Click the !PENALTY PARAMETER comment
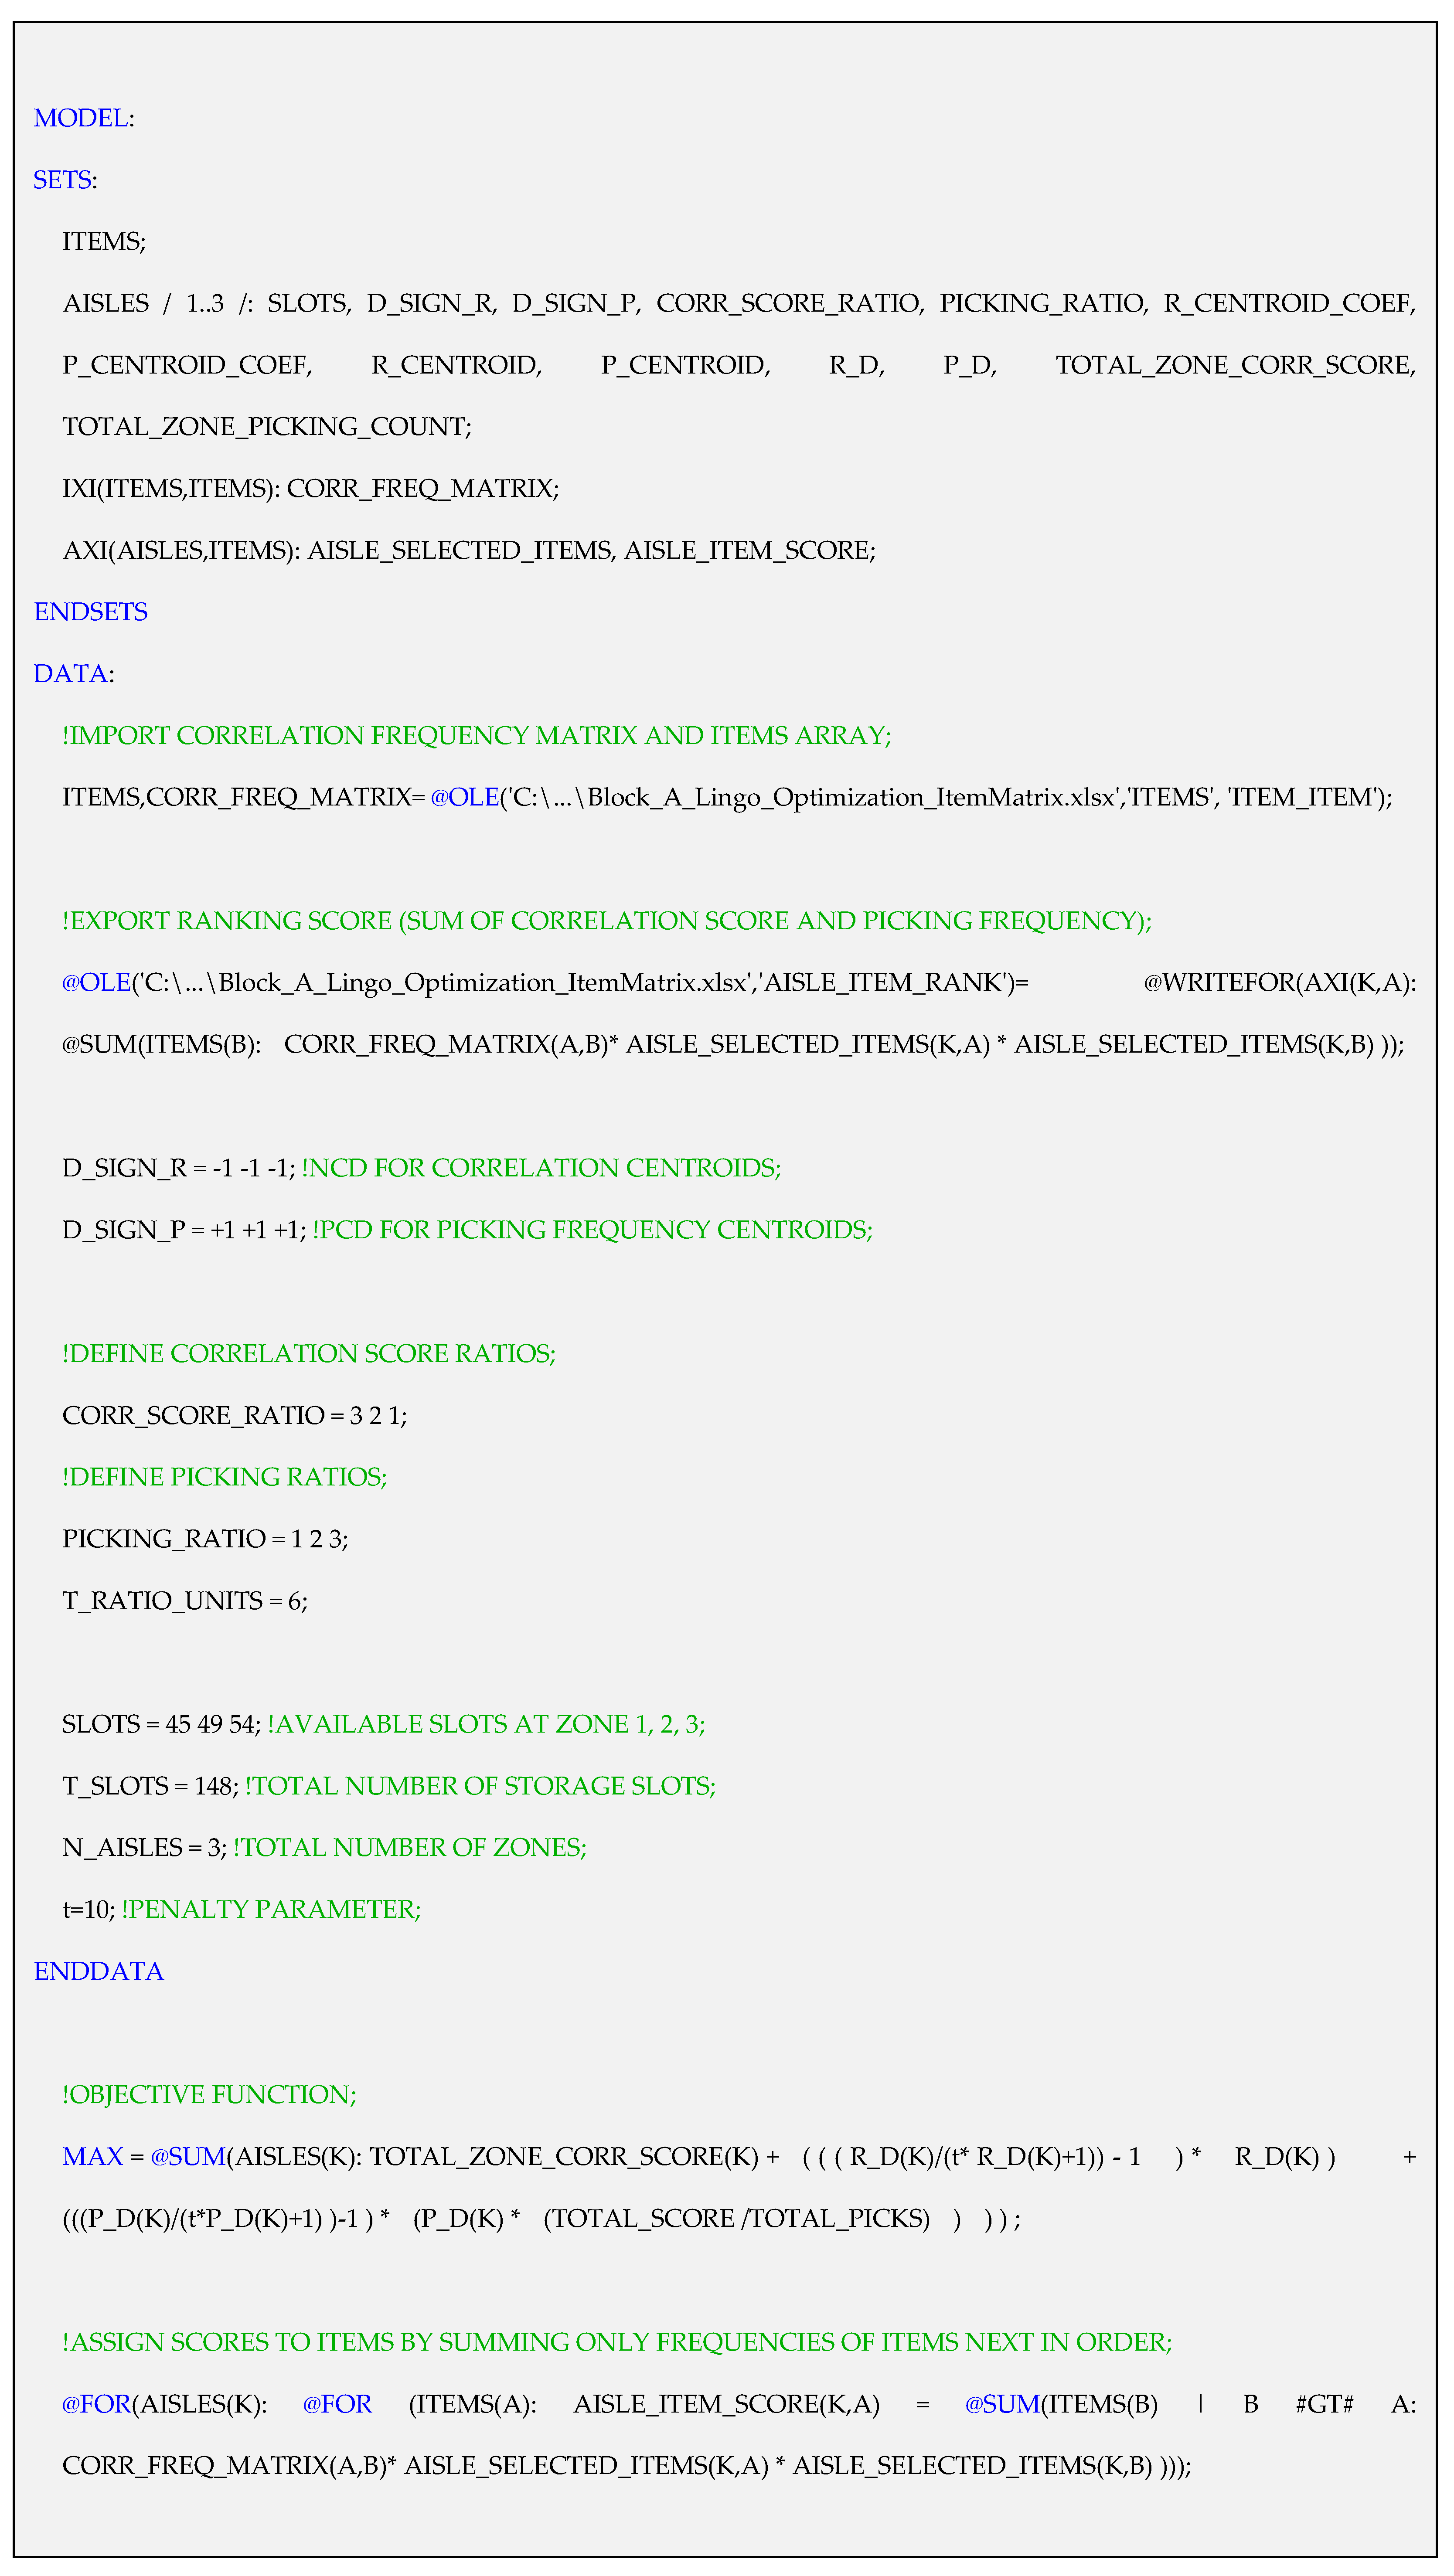This screenshot has height=2576, width=1454. [271, 1910]
